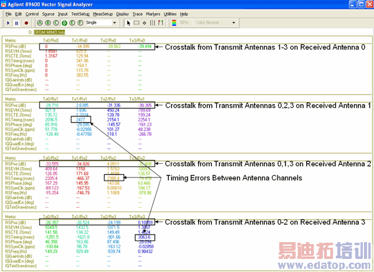374x272 pixels.
Task: Click the value 2305.4 under Tx0/Rx2
Action: pos(51,179)
